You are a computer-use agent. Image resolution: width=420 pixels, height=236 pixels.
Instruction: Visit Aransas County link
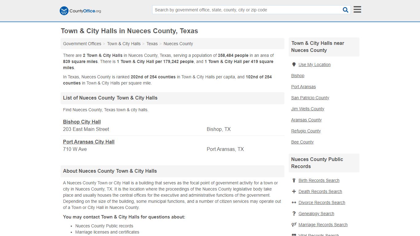pos(306,120)
